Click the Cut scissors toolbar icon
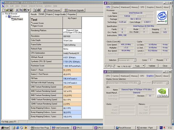Viewport: 174px width, 130px height. tap(17, 10)
